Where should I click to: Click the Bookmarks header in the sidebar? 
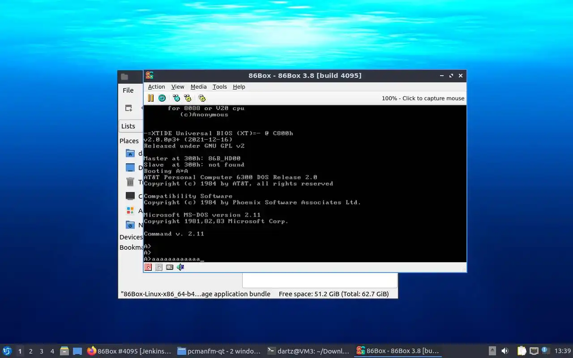coord(131,247)
